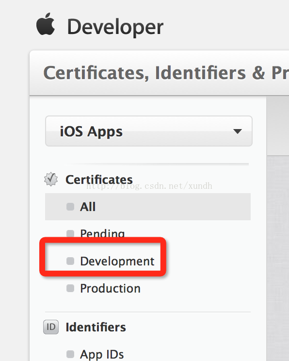The height and width of the screenshot is (361, 289).
Task: Show All certificates
Action: [x=148, y=207]
